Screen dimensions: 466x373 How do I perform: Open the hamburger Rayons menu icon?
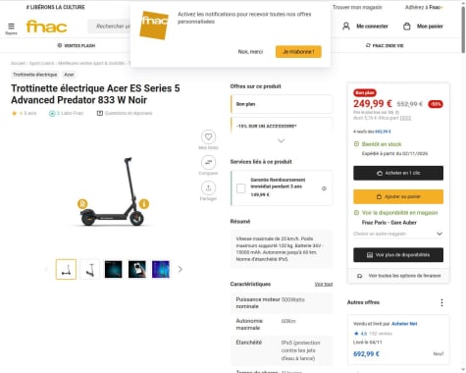click(11, 27)
